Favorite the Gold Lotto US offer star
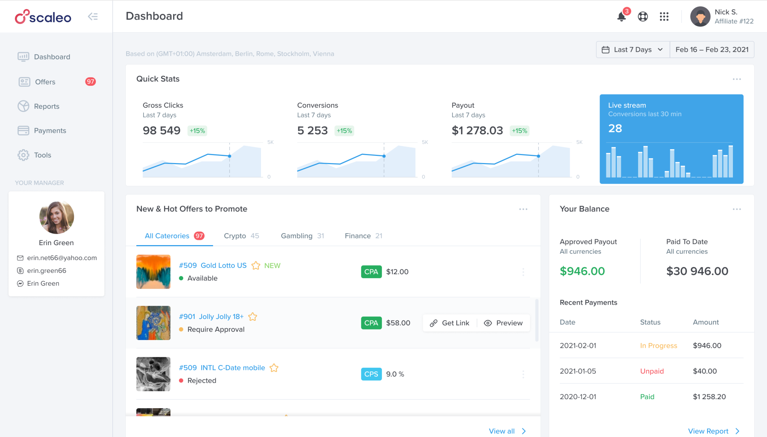 [x=256, y=265]
